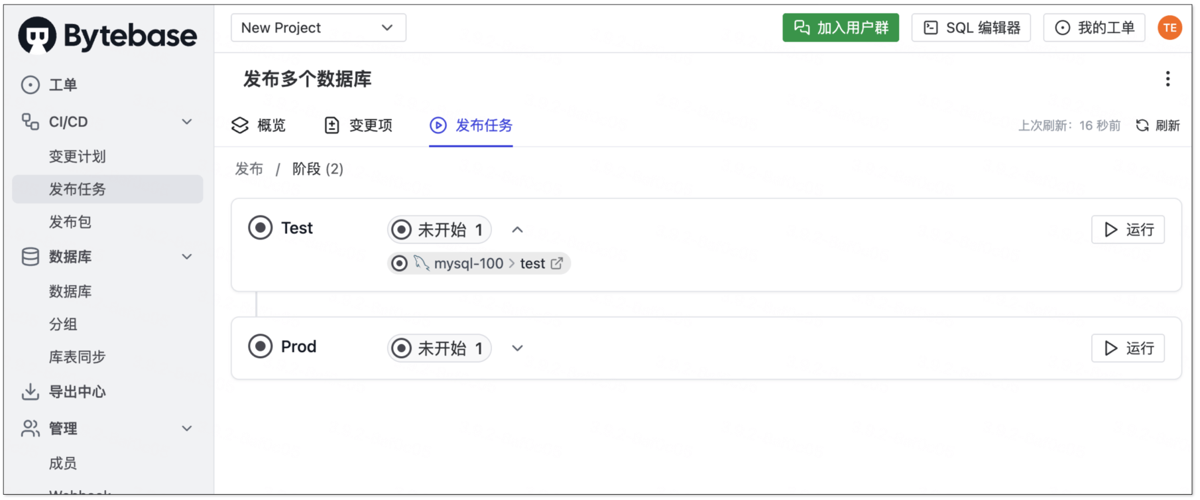The width and height of the screenshot is (1200, 500).
Task: Click the MySQL dolphin icon for mysql-100
Action: (x=421, y=263)
